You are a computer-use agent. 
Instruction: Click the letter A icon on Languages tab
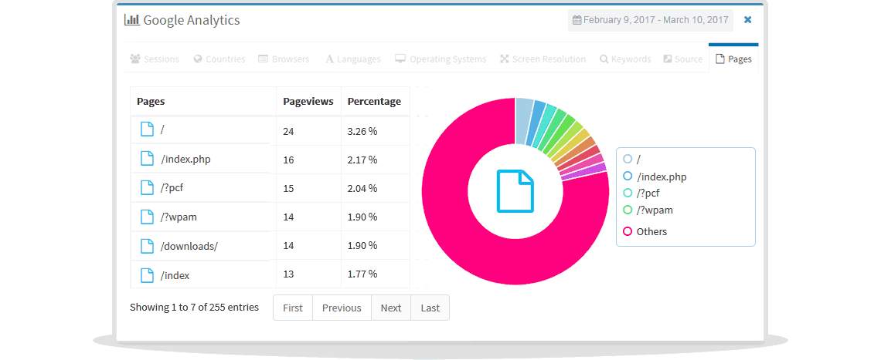tap(330, 59)
